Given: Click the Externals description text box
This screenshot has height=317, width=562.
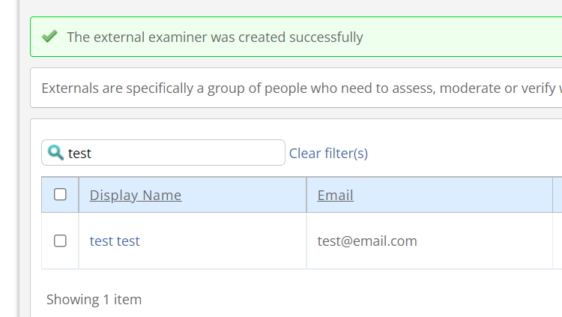Looking at the screenshot, I should coord(296,88).
